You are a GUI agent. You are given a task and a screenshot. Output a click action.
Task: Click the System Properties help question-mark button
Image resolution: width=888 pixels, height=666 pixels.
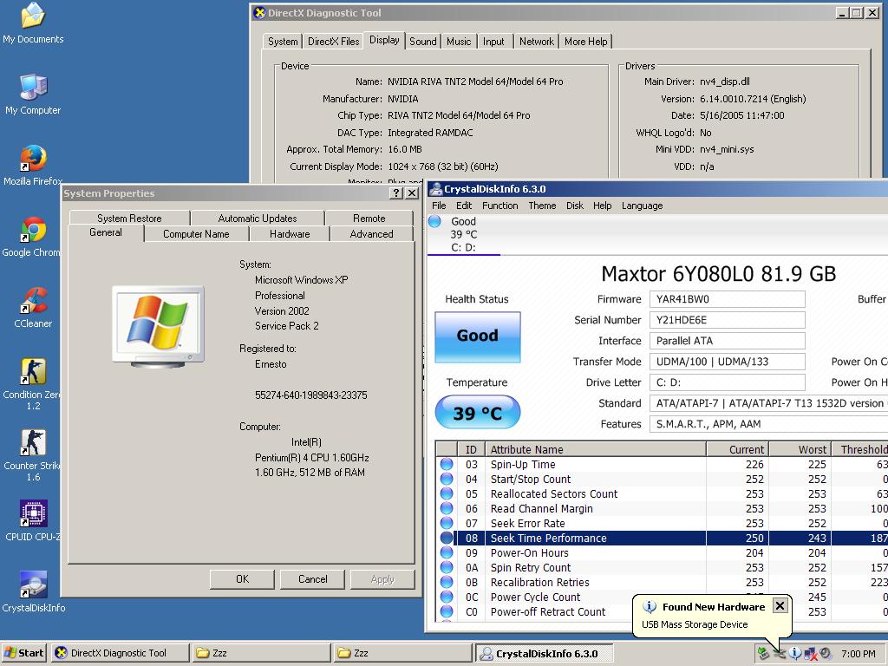(396, 193)
